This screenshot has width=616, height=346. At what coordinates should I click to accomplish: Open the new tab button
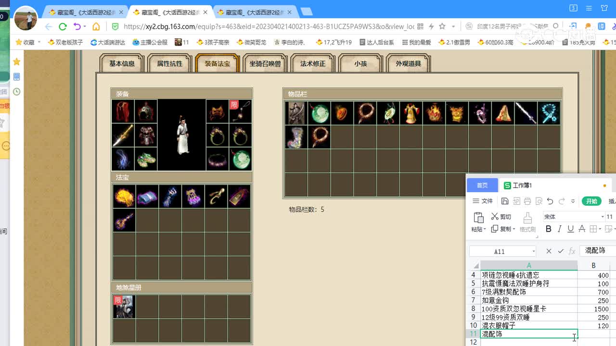pyautogui.click(x=306, y=12)
